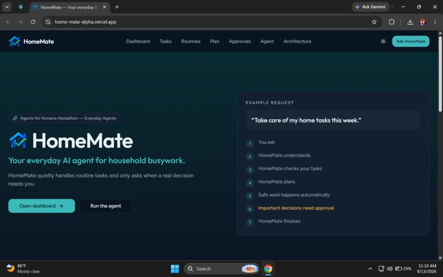The image size is (443, 277).
Task: Go to the Routines page
Action: coord(191,41)
